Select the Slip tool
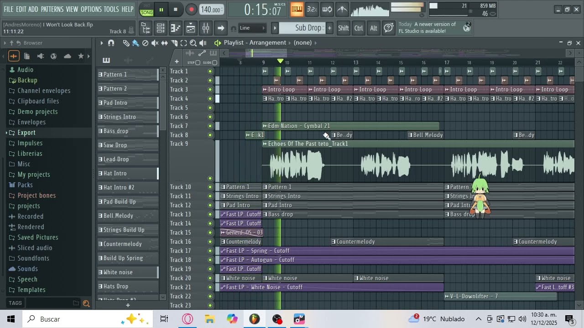This screenshot has height=328, width=584. click(164, 43)
